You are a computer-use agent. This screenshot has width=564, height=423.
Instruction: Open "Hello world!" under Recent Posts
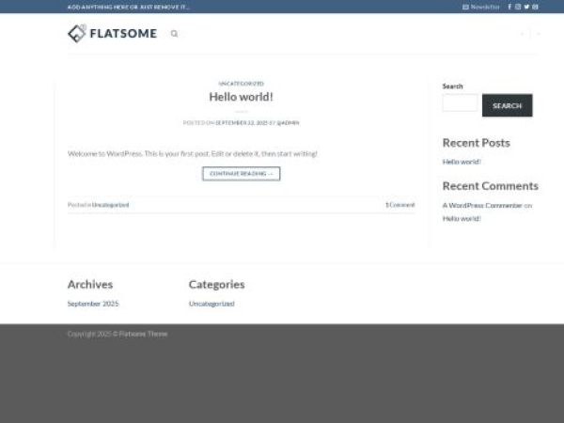462,162
